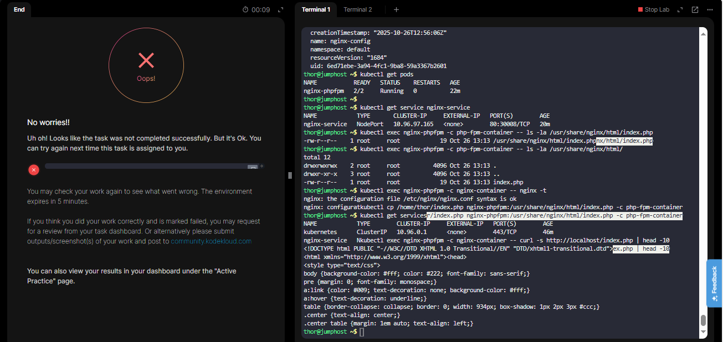Open the community.kodekloud.com link

click(x=211, y=241)
